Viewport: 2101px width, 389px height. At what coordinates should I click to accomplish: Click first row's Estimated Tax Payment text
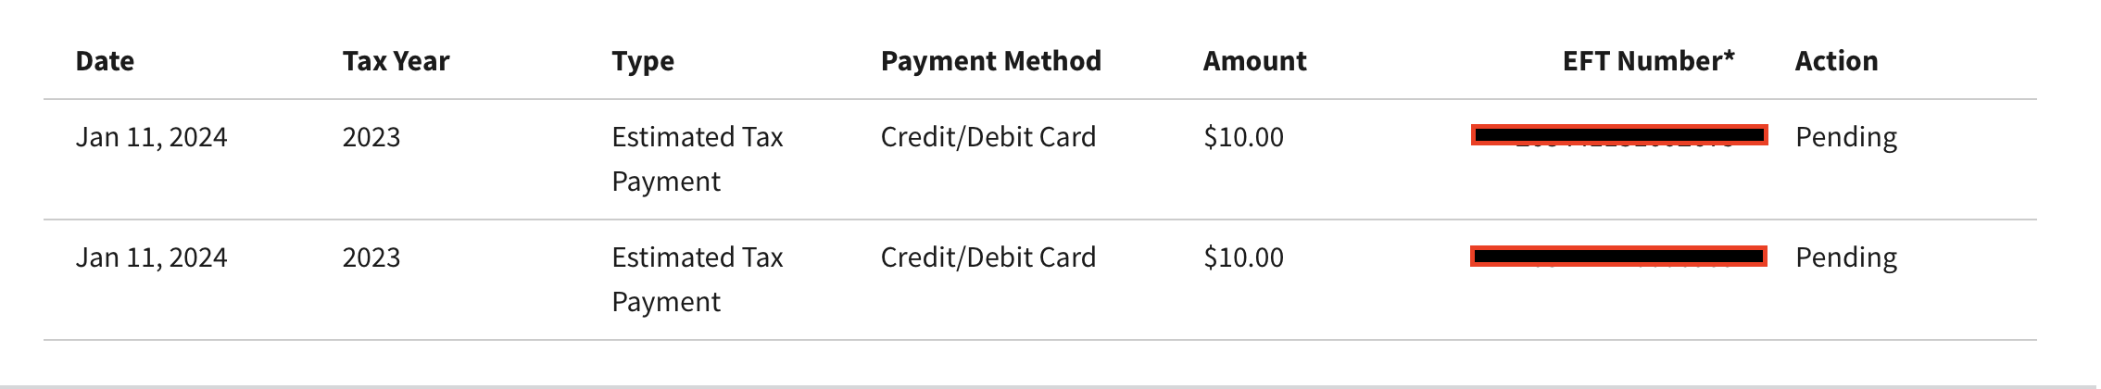[x=698, y=159]
